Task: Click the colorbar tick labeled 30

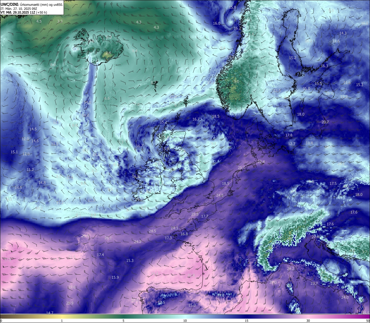Action: click(308, 321)
